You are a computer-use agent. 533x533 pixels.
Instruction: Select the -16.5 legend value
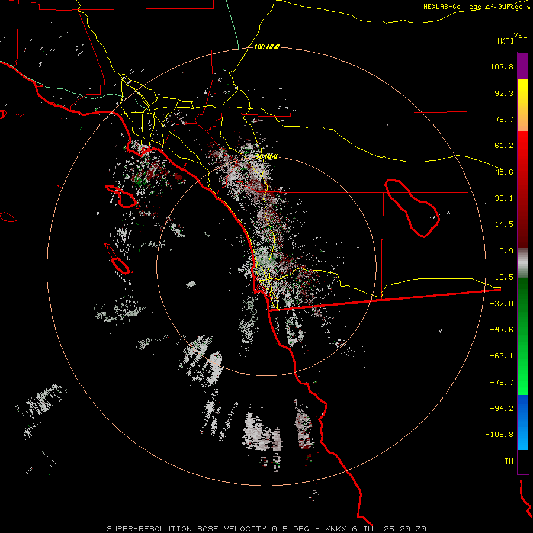pos(502,277)
